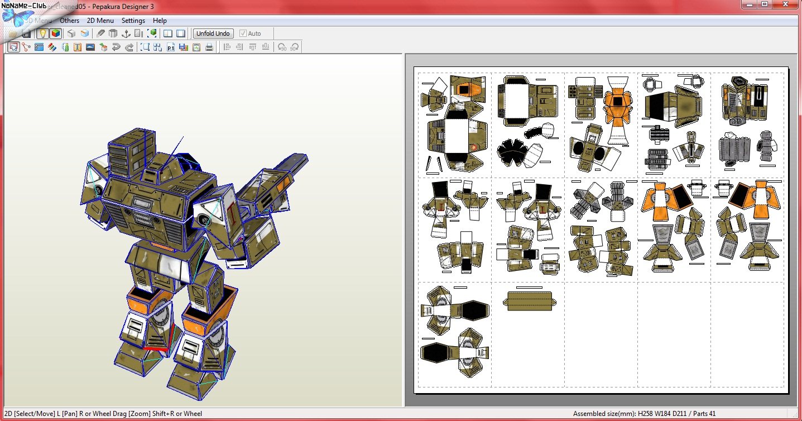Click the anchor icon in toolbar

click(x=126, y=34)
